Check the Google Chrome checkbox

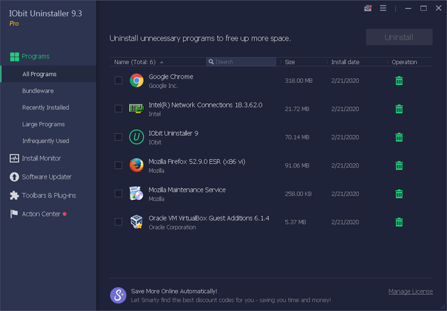point(118,80)
